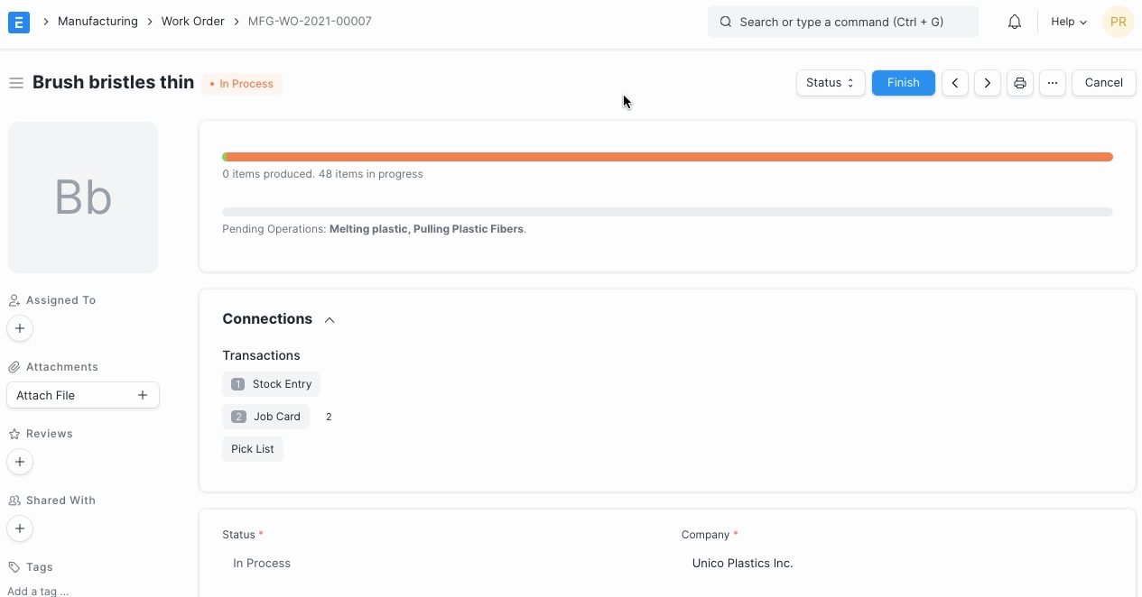Print this work order
The height and width of the screenshot is (597, 1142).
[1020, 83]
